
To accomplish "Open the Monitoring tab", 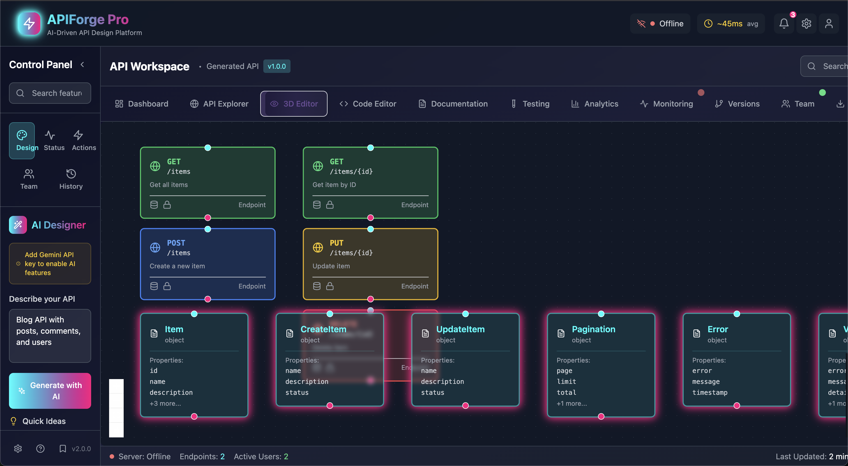I will point(666,104).
